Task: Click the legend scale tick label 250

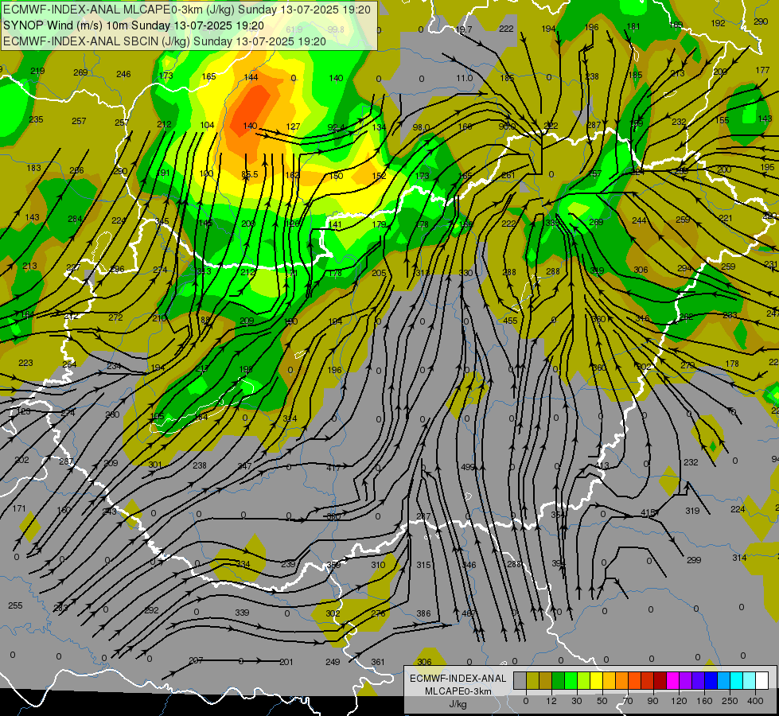Action: pos(730,701)
